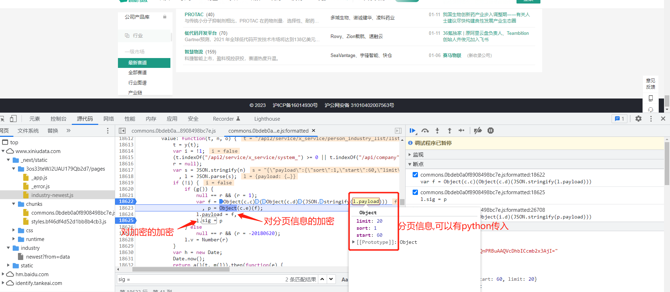Open the 应用 Application tab
Image resolution: width=670 pixels, height=292 pixels.
click(x=172, y=119)
